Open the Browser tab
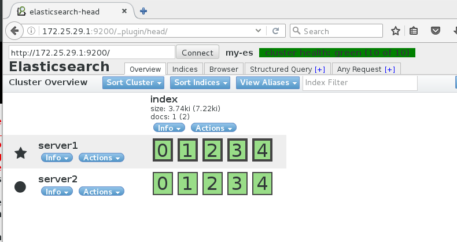 tap(223, 69)
